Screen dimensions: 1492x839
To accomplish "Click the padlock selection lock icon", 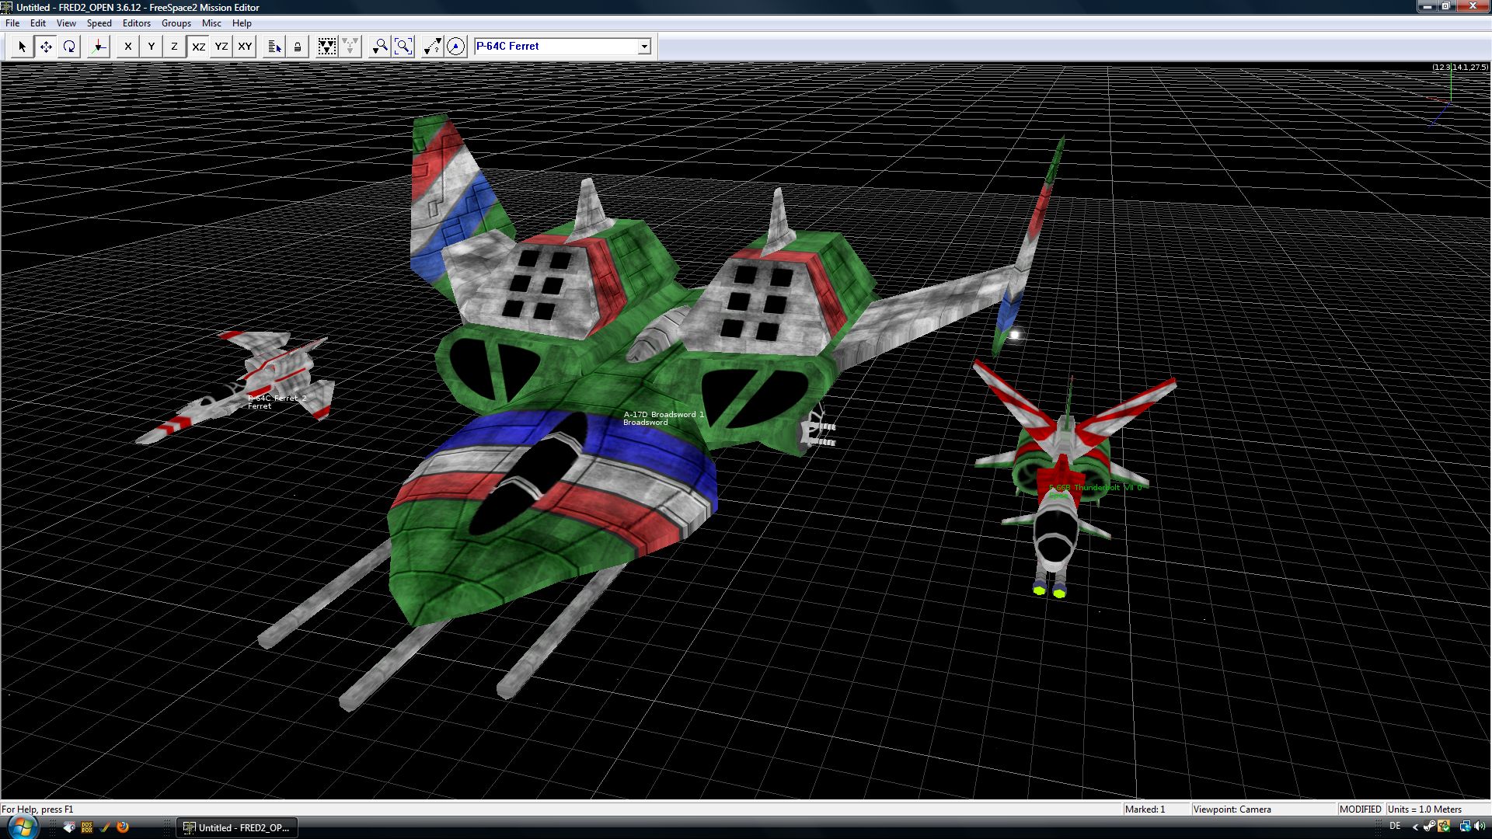I will point(297,47).
